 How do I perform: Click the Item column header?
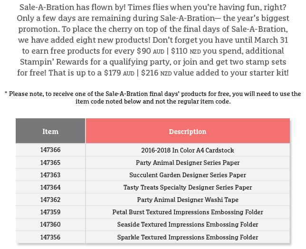50,131
